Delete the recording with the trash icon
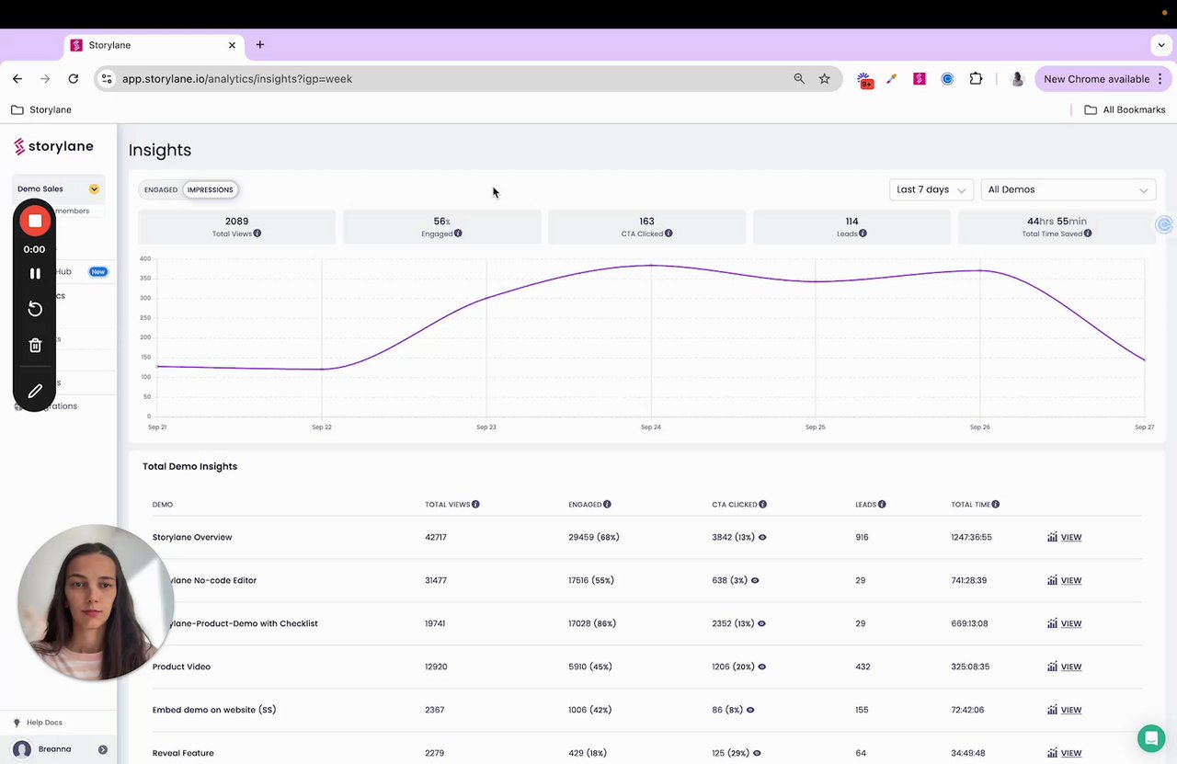Viewport: 1177px width, 764px height. click(x=35, y=346)
